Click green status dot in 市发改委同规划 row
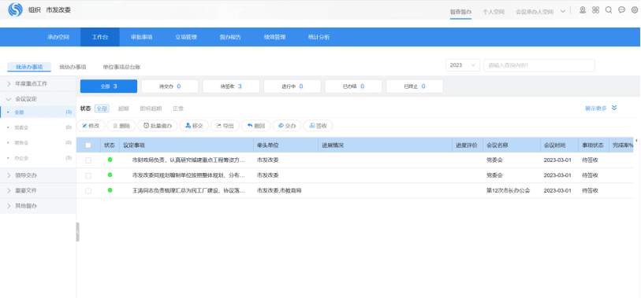The width and height of the screenshot is (641, 298). [x=110, y=175]
